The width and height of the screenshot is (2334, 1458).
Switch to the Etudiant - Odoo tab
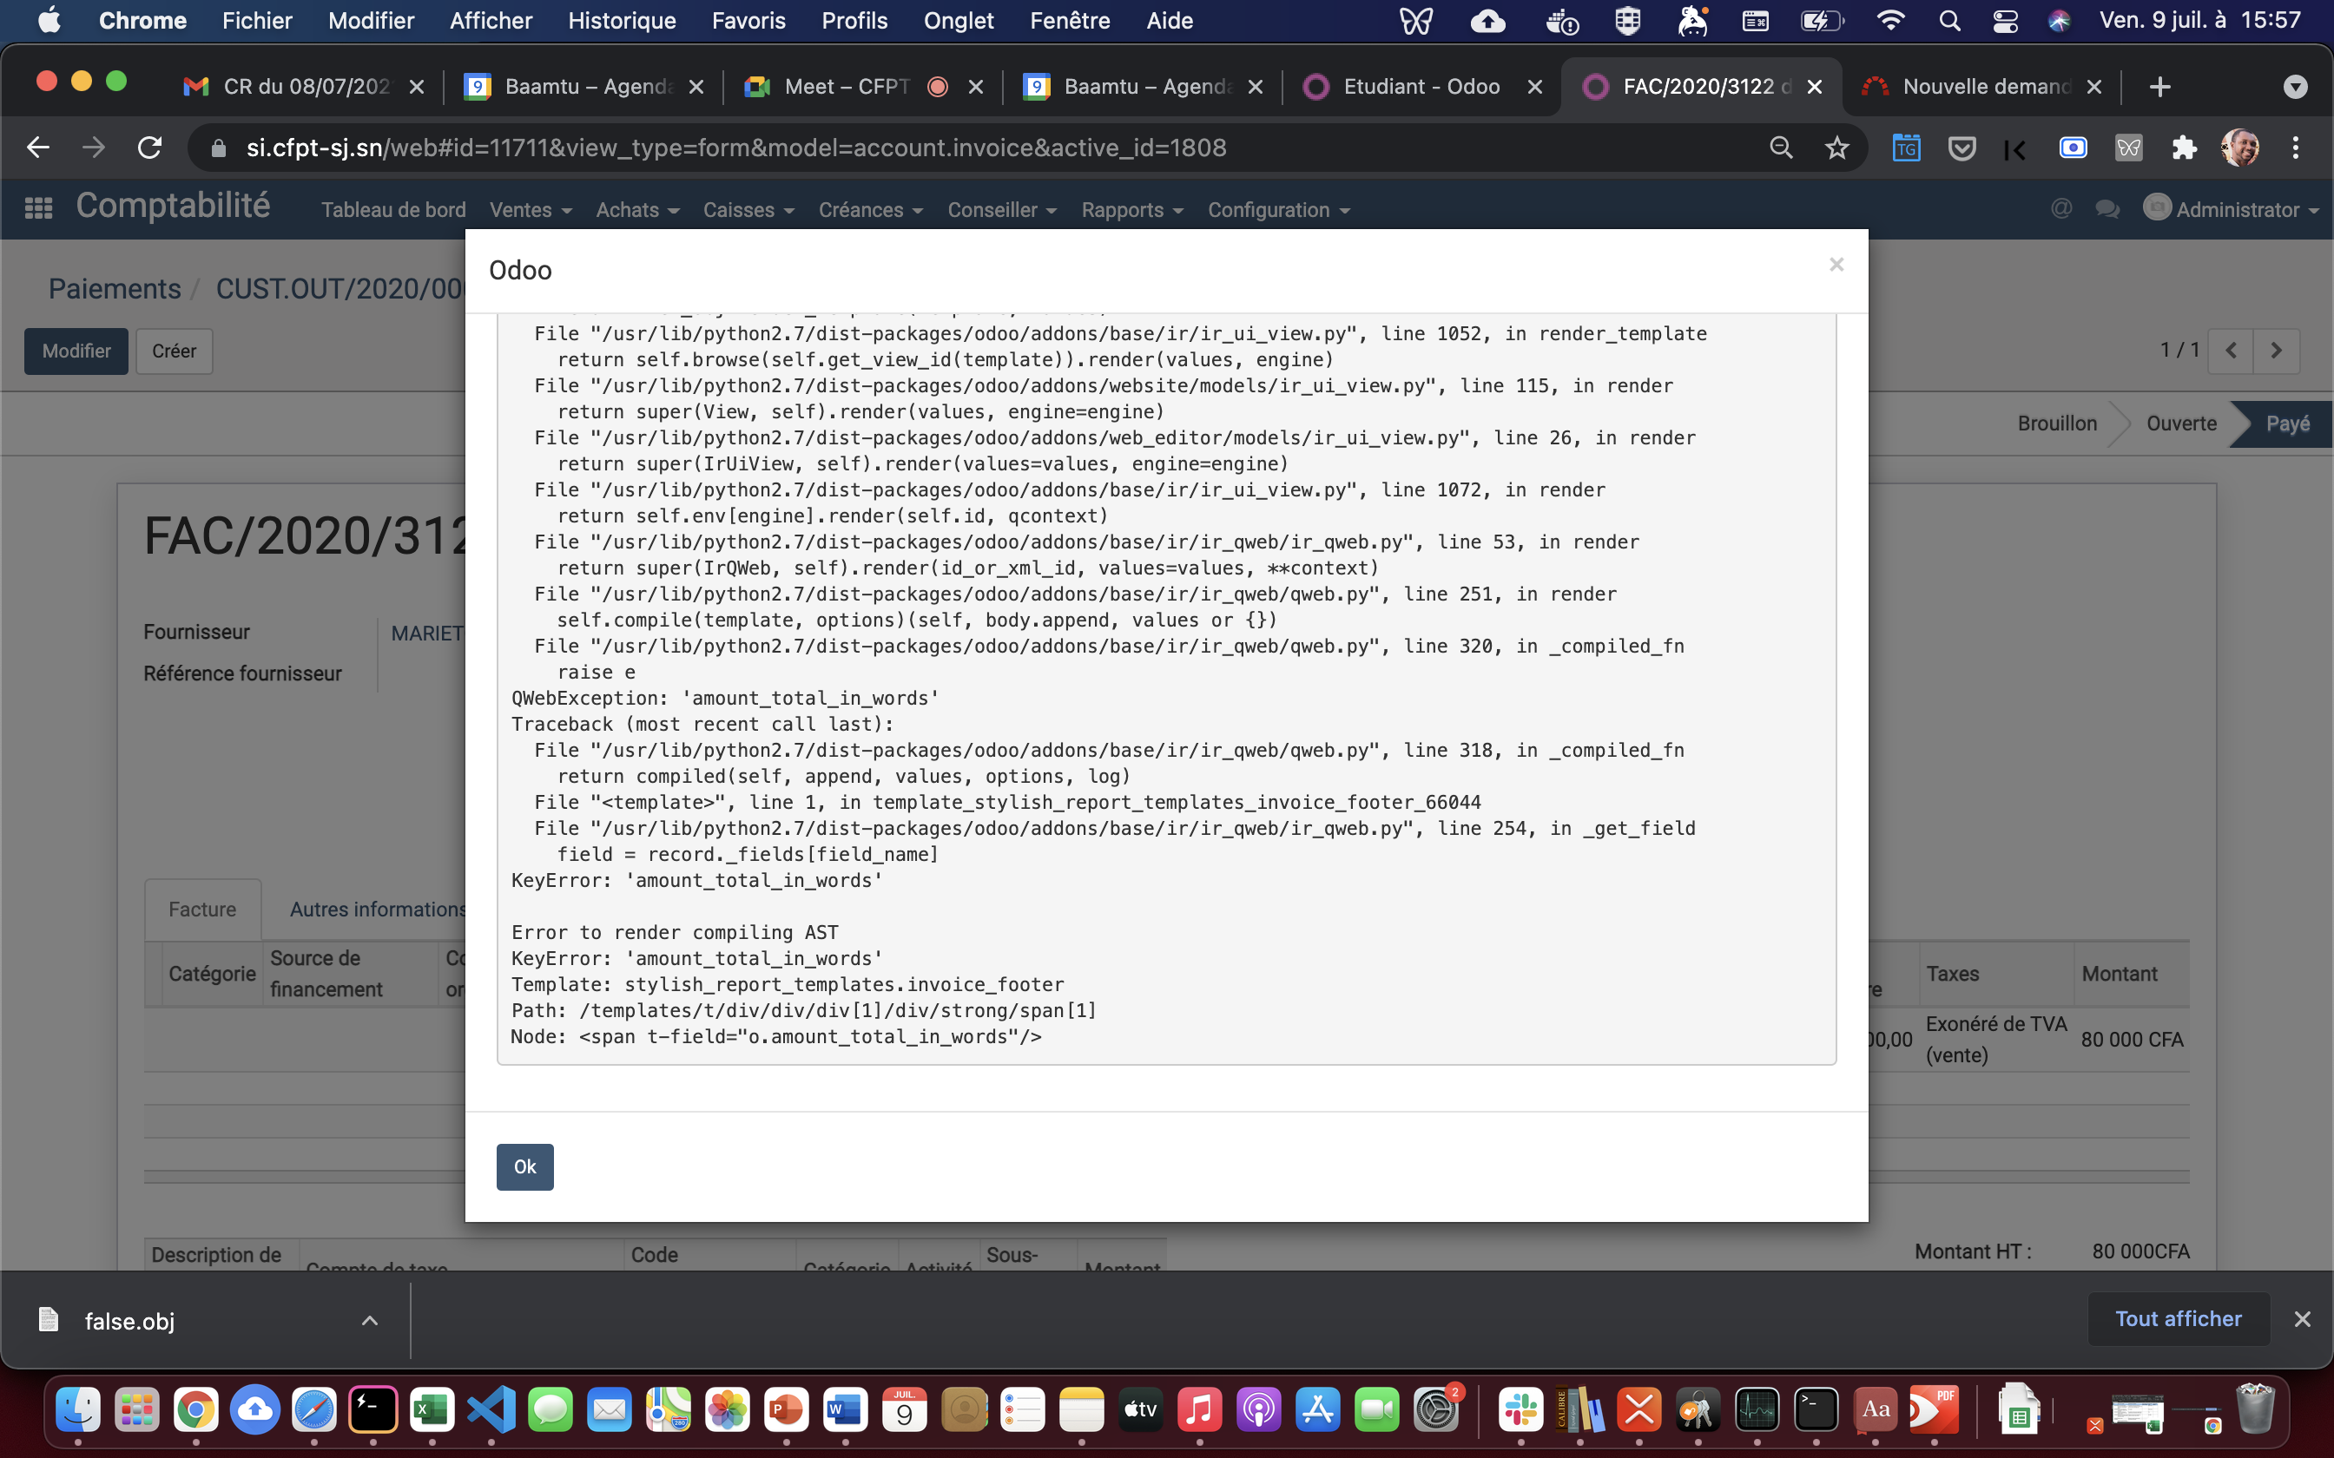tap(1421, 87)
